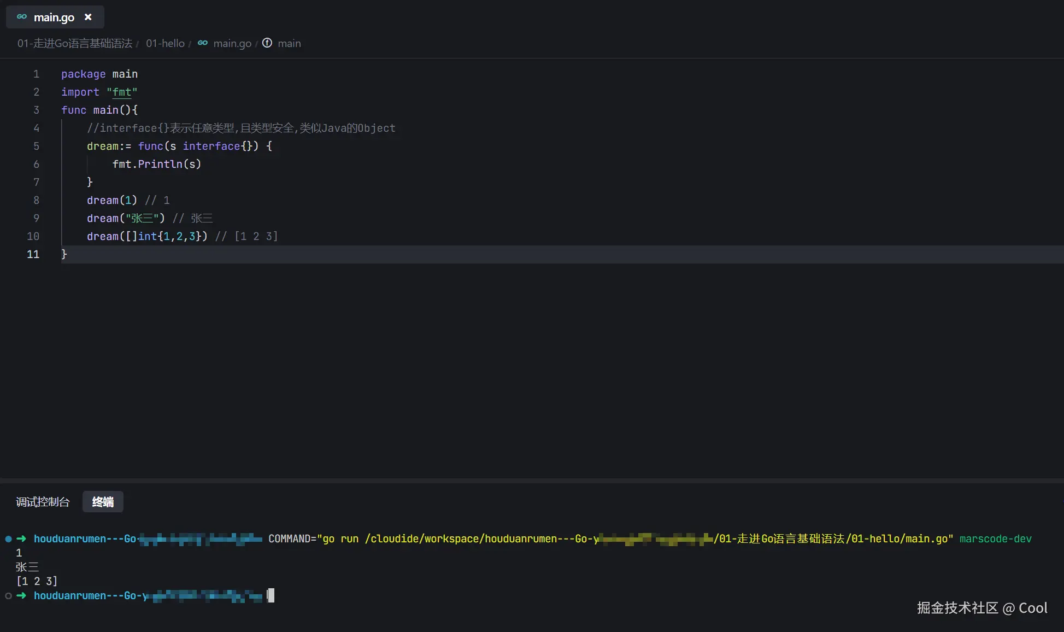The image size is (1064, 632).
Task: Click the Go icon in breadcrumb path
Action: (203, 43)
